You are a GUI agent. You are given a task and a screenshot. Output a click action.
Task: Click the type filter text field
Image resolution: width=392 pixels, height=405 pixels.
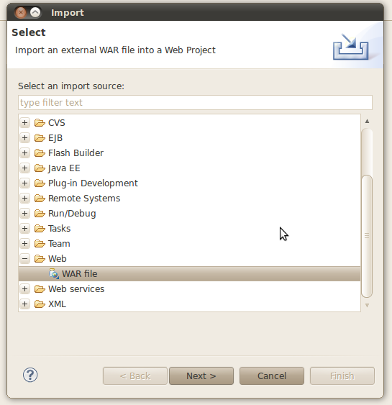[x=195, y=103]
